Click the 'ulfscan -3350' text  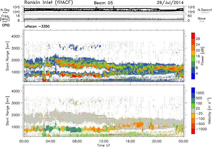click(x=37, y=26)
